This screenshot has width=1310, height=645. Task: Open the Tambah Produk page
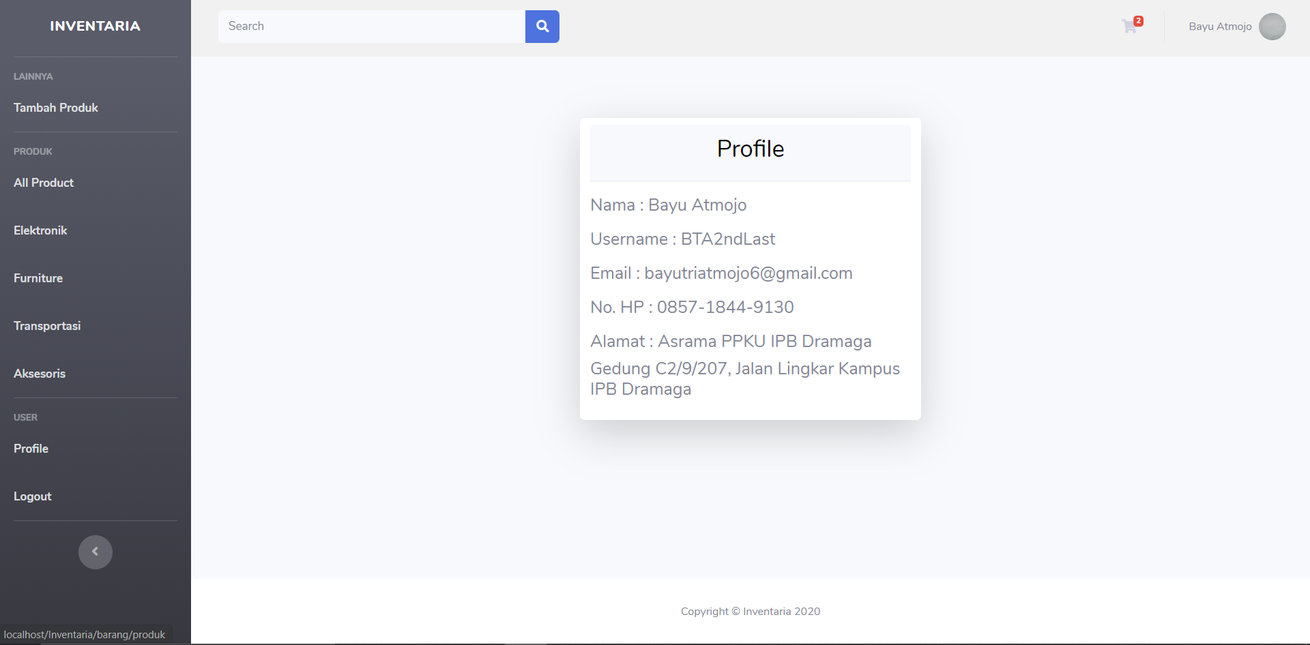55,108
